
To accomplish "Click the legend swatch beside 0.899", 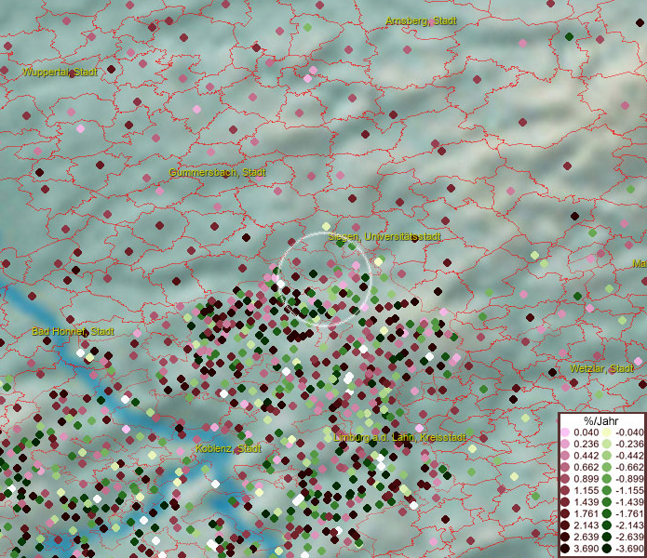I will click(565, 479).
